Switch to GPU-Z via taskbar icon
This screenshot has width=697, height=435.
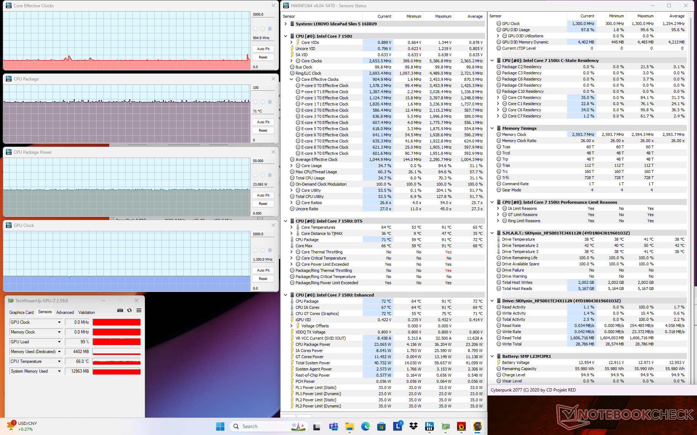[445, 426]
